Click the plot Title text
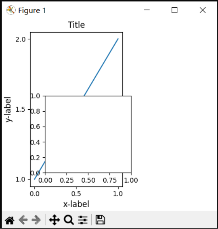 pos(76,25)
